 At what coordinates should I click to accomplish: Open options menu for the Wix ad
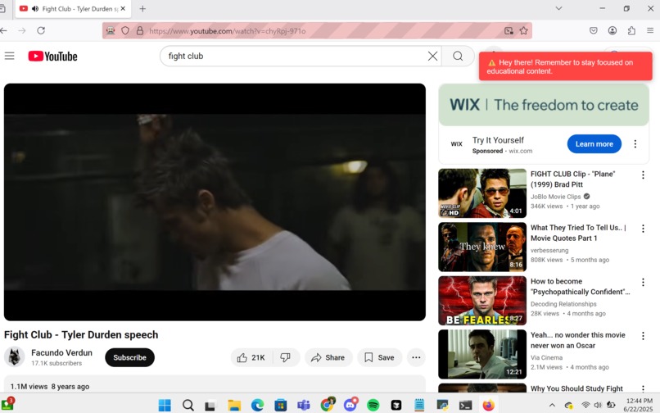click(635, 144)
